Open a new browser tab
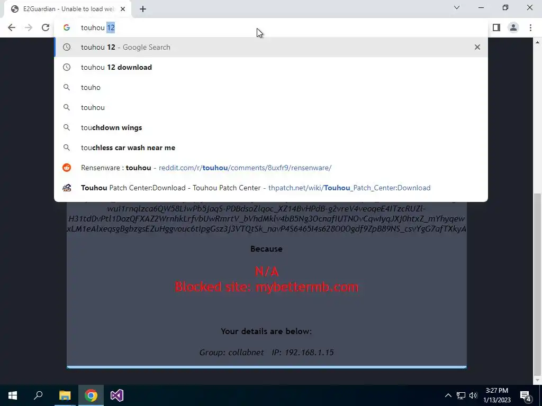Viewport: 542px width, 406px height. click(x=143, y=9)
